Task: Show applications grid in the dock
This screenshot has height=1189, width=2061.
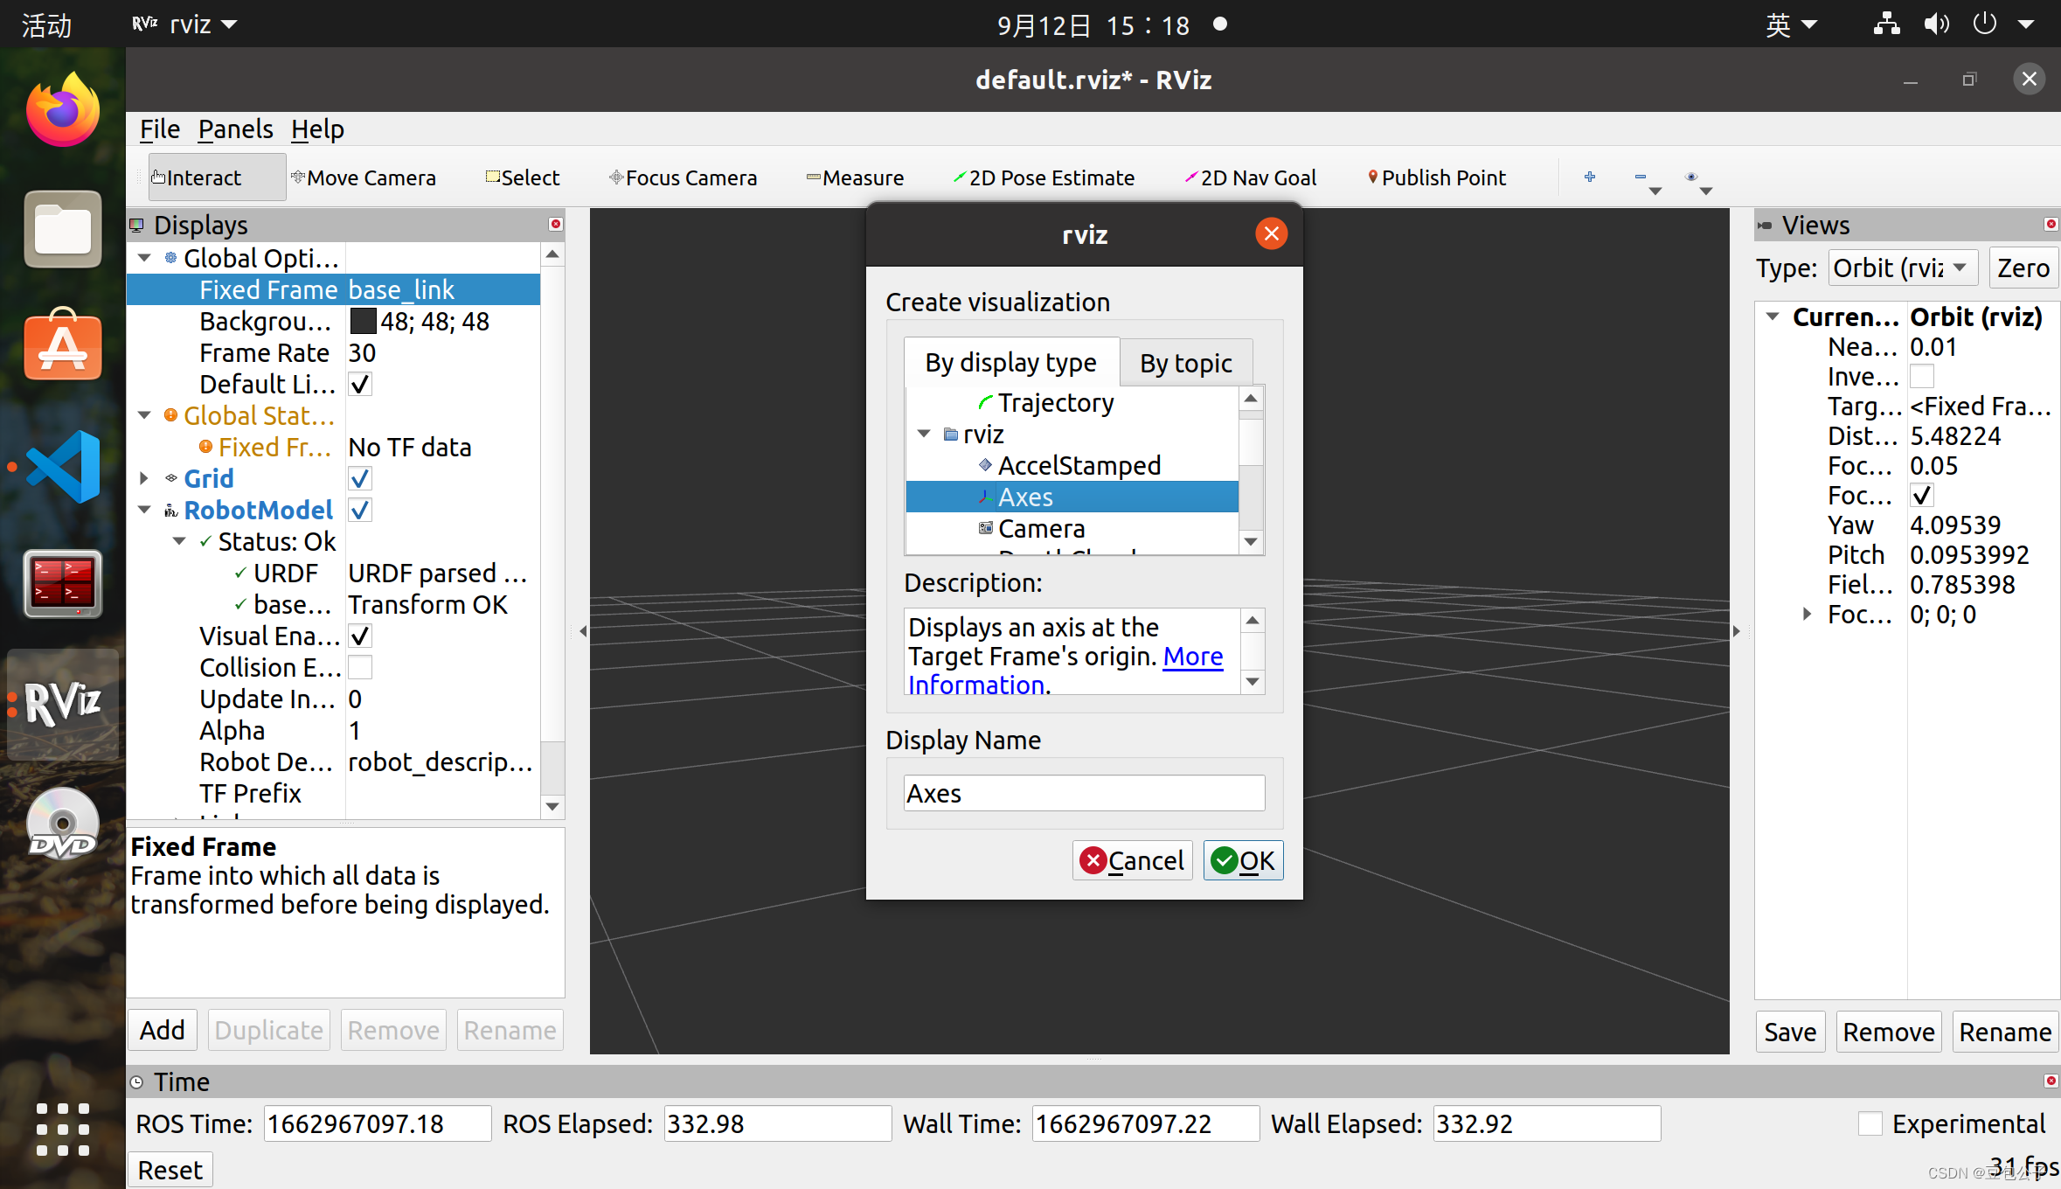Action: (x=63, y=1129)
